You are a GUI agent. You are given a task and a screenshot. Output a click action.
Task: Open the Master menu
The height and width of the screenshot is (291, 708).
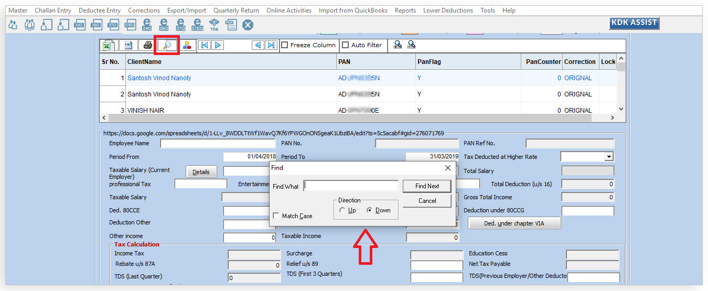[18, 10]
